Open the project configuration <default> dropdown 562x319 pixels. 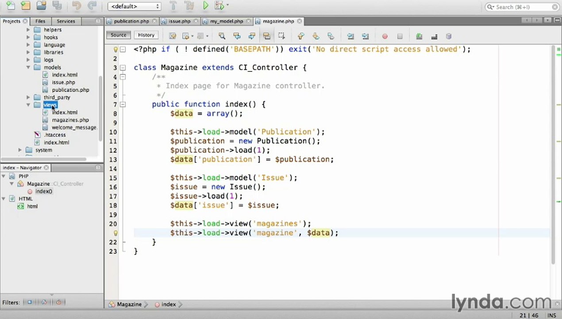pyautogui.click(x=135, y=6)
